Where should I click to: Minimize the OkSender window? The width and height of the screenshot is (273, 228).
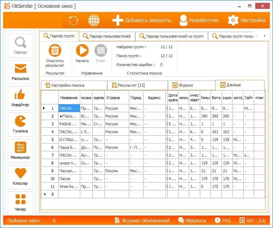[240, 6]
